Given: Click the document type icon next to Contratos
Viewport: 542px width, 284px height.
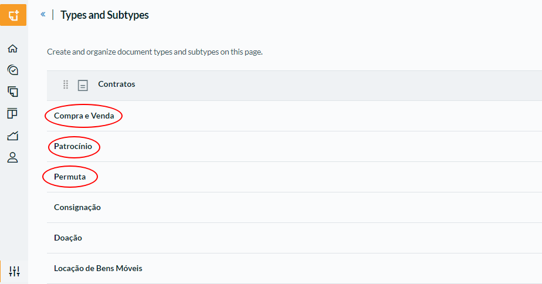Looking at the screenshot, I should 83,85.
